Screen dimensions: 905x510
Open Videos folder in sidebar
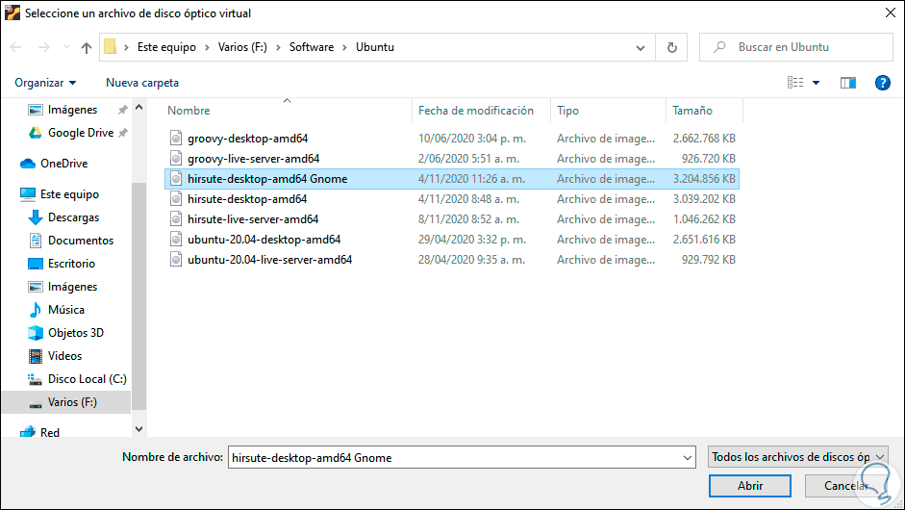[x=64, y=356]
